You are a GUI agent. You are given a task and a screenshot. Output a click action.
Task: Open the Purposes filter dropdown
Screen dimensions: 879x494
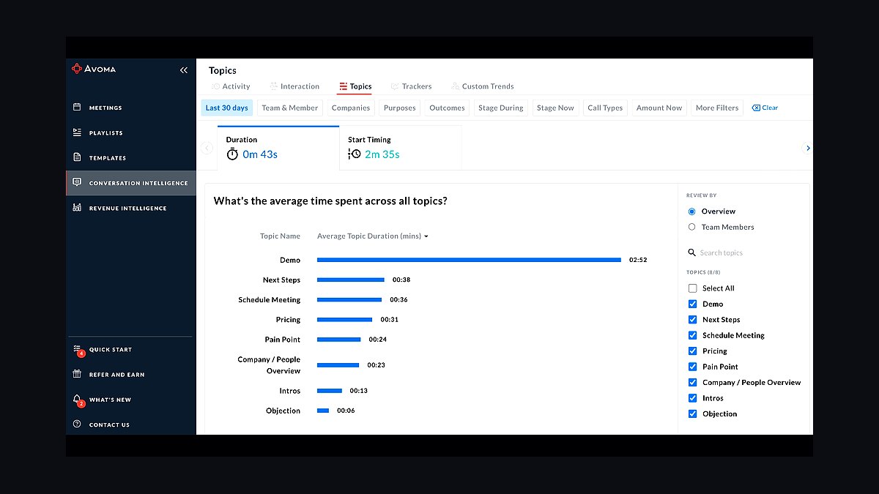point(400,108)
